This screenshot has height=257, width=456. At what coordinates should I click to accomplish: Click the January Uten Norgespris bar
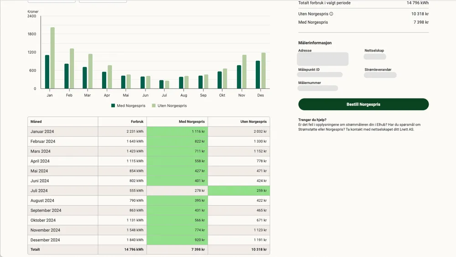(52, 58)
